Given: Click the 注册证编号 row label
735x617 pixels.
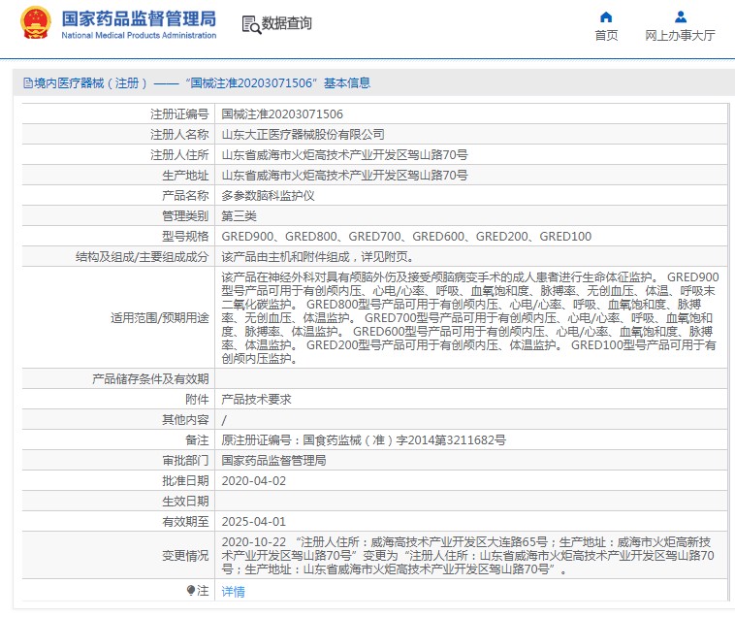Looking at the screenshot, I should click(x=179, y=114).
